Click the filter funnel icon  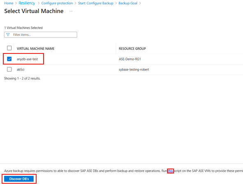pyautogui.click(x=8, y=35)
